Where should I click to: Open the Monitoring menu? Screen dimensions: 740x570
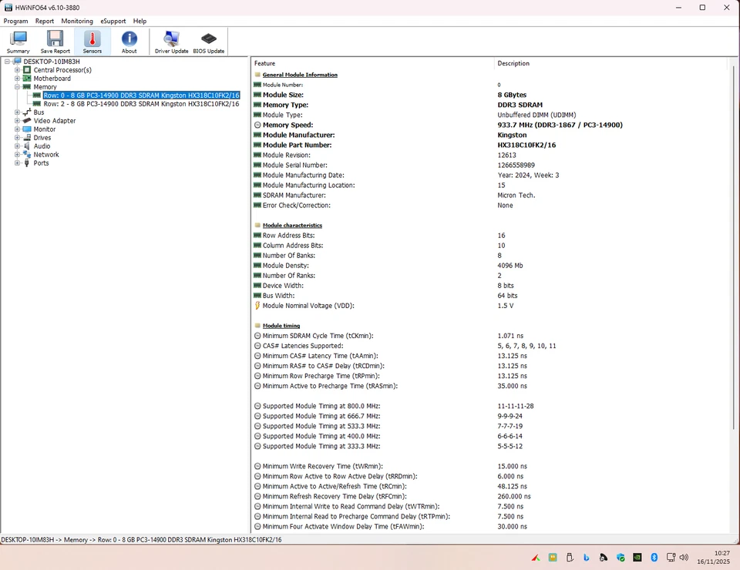pos(77,21)
